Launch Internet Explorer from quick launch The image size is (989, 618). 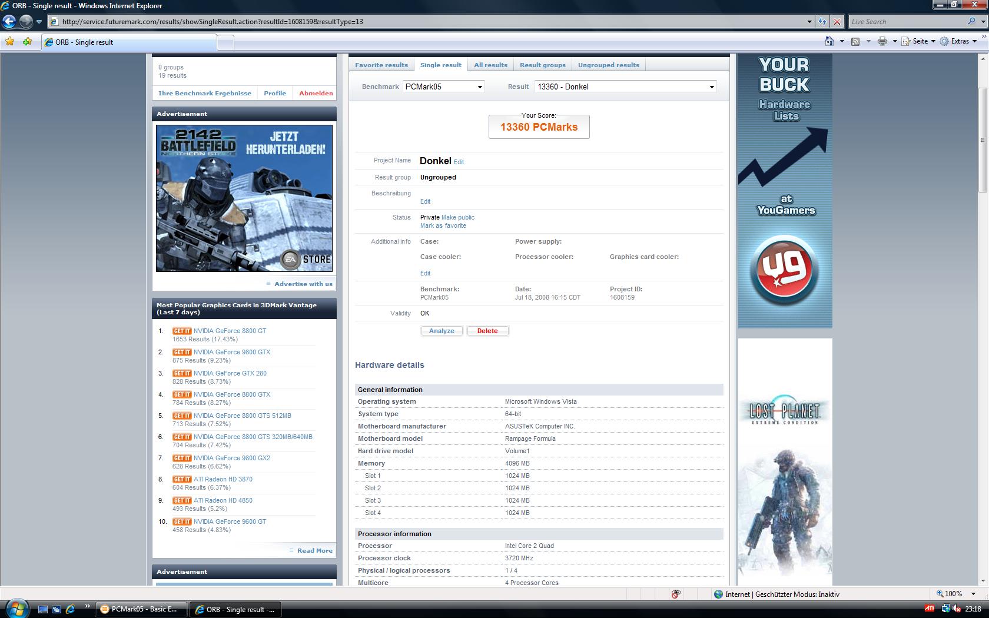coord(70,609)
